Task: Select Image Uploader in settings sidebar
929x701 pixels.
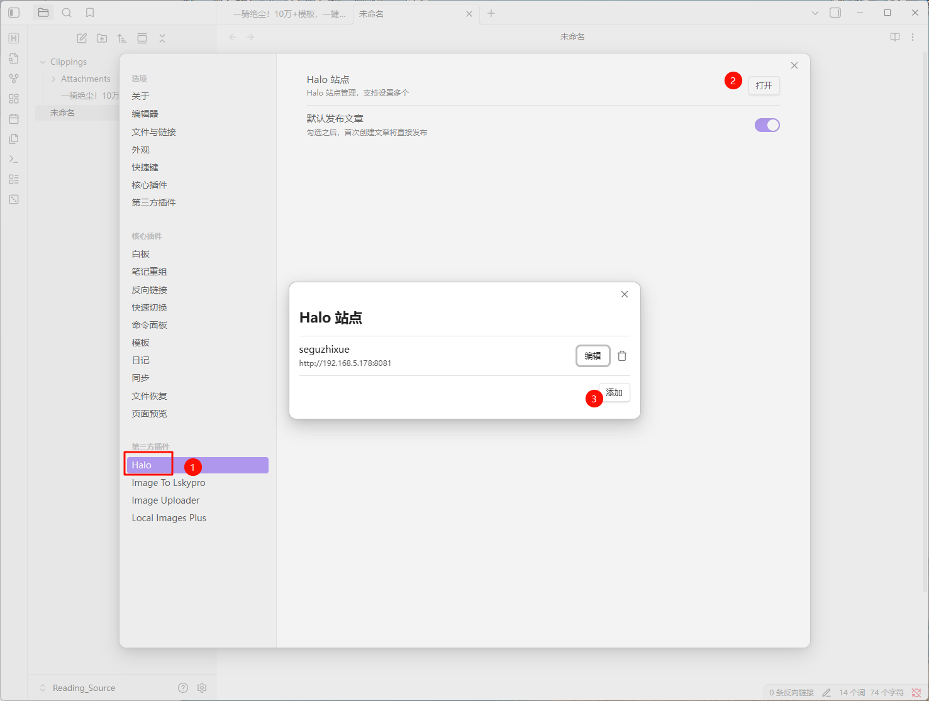Action: pos(165,500)
